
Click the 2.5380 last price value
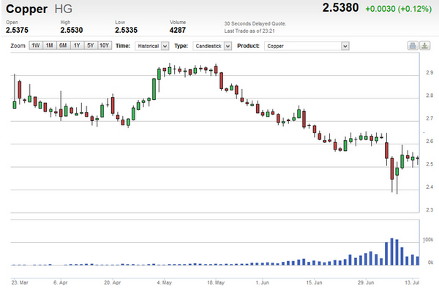340,8
